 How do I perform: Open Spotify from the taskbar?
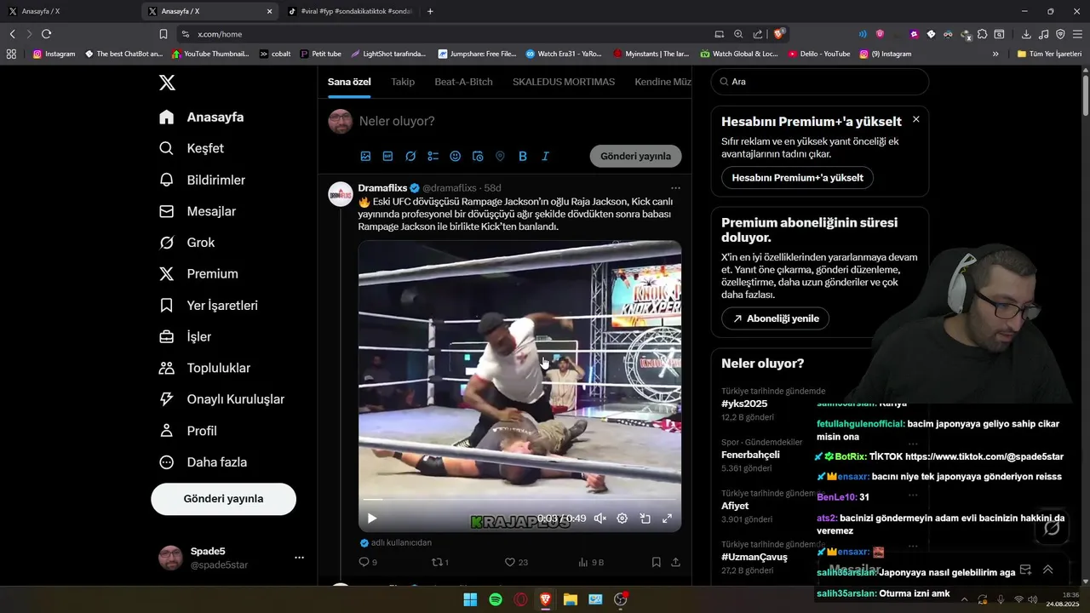[x=496, y=599]
